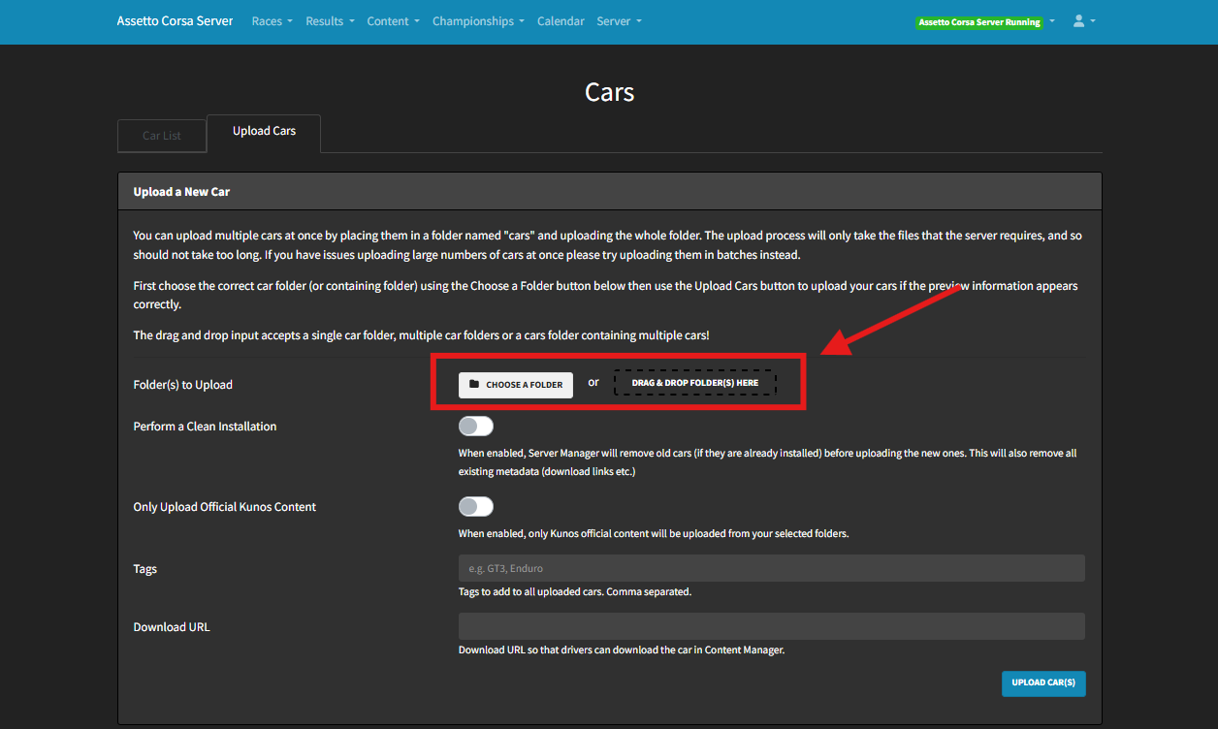This screenshot has height=729, width=1218.
Task: Go to Assetto Corsa Server home
Action: pyautogui.click(x=176, y=20)
